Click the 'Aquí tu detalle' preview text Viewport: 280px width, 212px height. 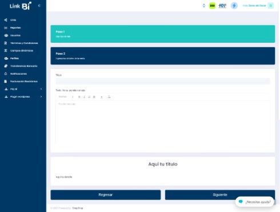[64, 177]
